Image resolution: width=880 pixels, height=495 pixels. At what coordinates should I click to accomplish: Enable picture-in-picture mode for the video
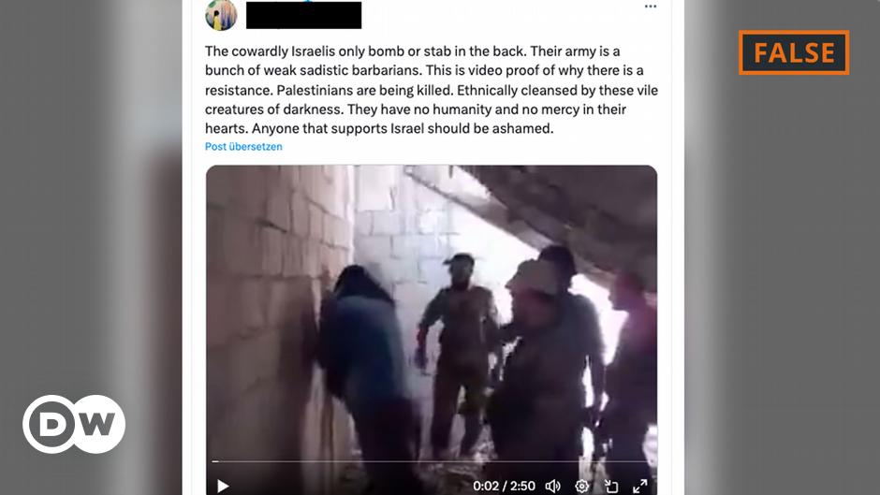click(x=611, y=486)
